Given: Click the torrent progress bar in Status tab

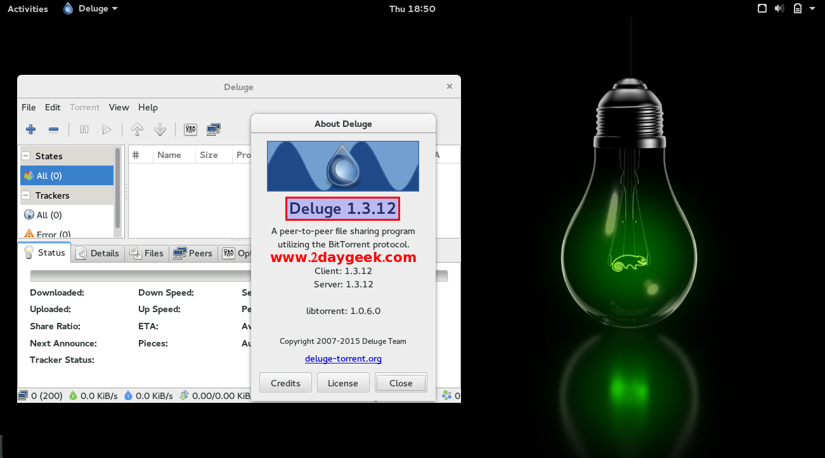Looking at the screenshot, I should tap(238, 276).
